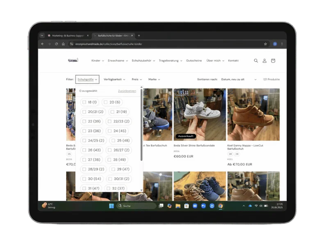Open File Explorer from the taskbar
The width and height of the screenshot is (328, 246).
click(x=178, y=206)
